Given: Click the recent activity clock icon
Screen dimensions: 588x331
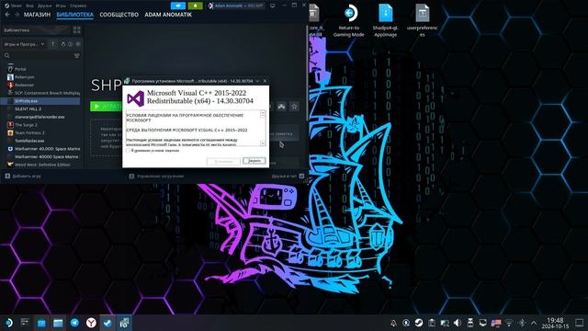Looking at the screenshot, I should (70, 44).
